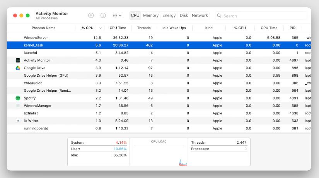
Task: Click PID 4697 for Activity Monitor
Action: (294, 60)
